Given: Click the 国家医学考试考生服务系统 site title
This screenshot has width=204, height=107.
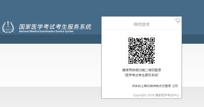Looking at the screenshot, I should (x=55, y=26).
